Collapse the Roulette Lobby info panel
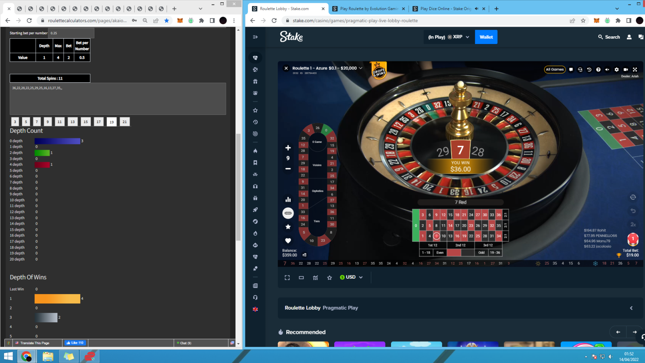The image size is (645, 363). click(631, 308)
